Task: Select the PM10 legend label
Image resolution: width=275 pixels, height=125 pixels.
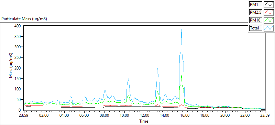Action: click(256, 20)
